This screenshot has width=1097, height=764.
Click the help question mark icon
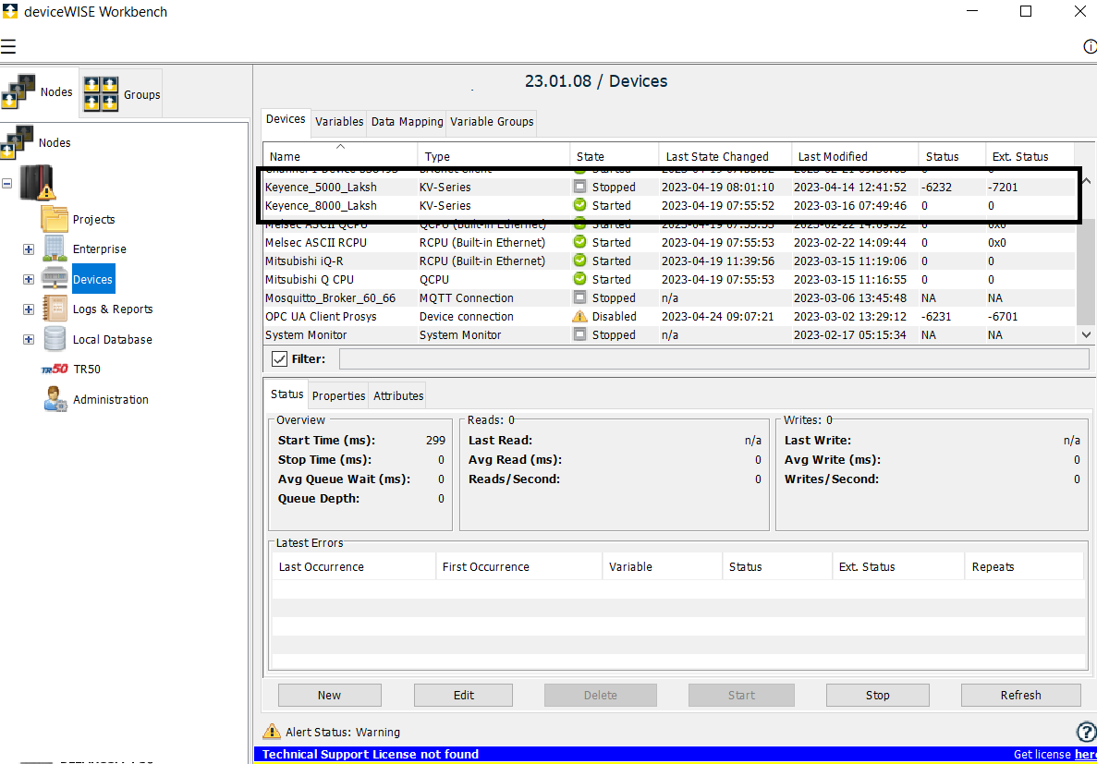click(x=1085, y=732)
